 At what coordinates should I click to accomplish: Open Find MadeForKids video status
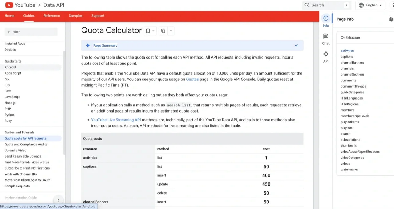point(27,162)
